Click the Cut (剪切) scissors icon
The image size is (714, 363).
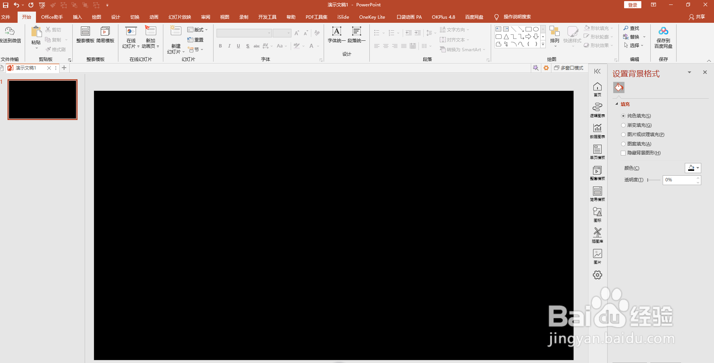coord(48,30)
